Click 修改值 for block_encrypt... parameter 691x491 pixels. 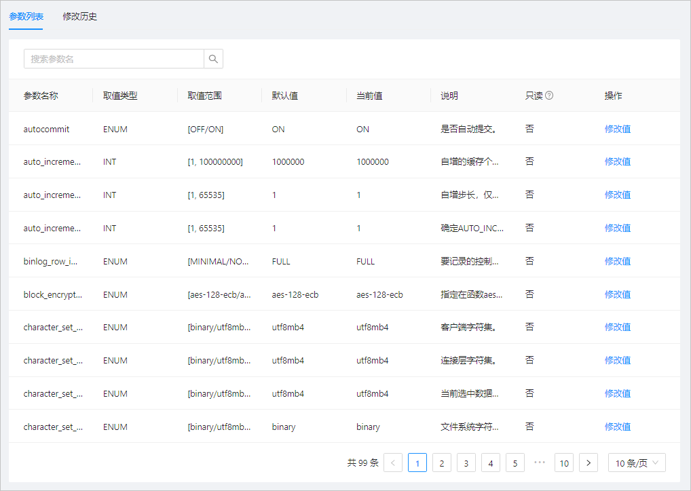(618, 294)
